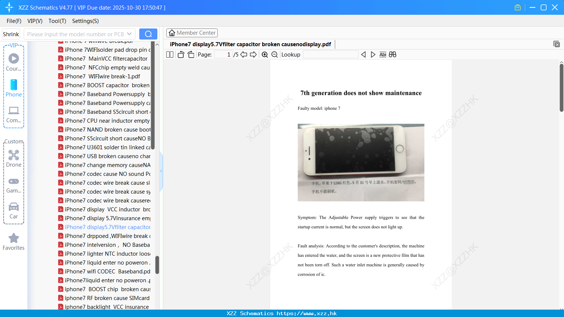Click the blue search button
The width and height of the screenshot is (564, 317).
[148, 34]
